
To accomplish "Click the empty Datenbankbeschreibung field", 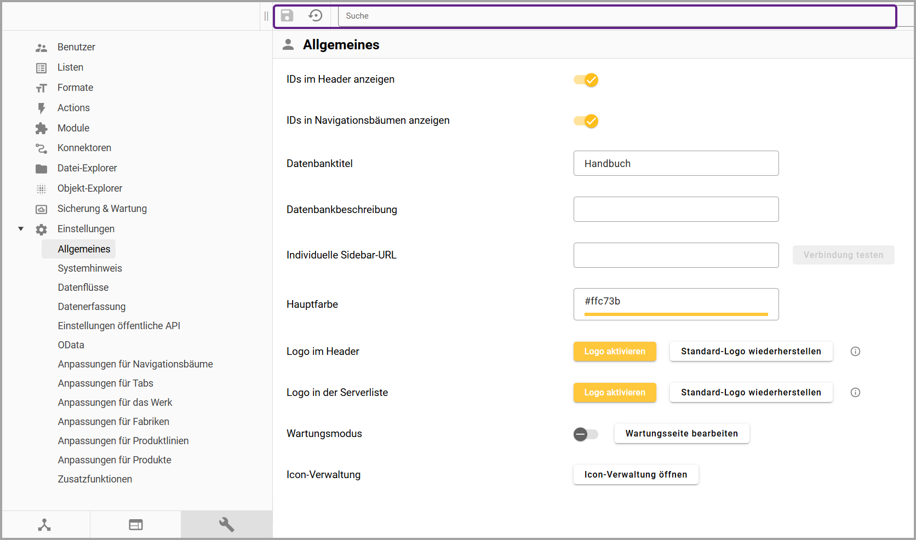I will coord(676,209).
